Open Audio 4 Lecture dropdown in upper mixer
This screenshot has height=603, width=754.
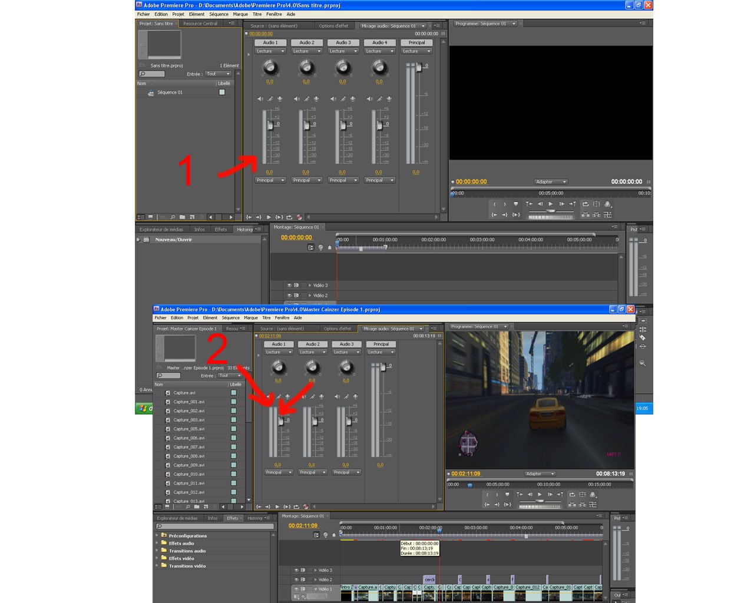click(380, 51)
